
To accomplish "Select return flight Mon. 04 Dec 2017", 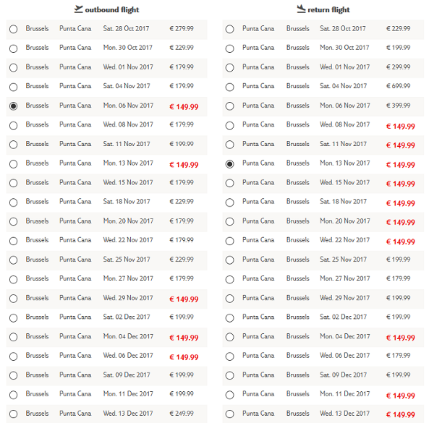I will coord(230,337).
